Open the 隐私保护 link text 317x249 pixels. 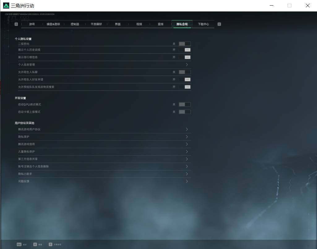[24, 137]
